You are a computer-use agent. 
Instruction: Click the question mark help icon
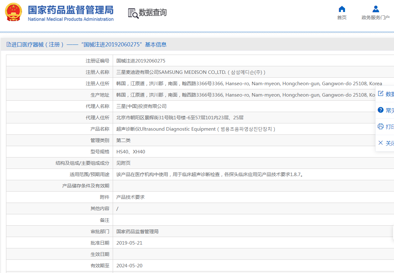click(380, 110)
